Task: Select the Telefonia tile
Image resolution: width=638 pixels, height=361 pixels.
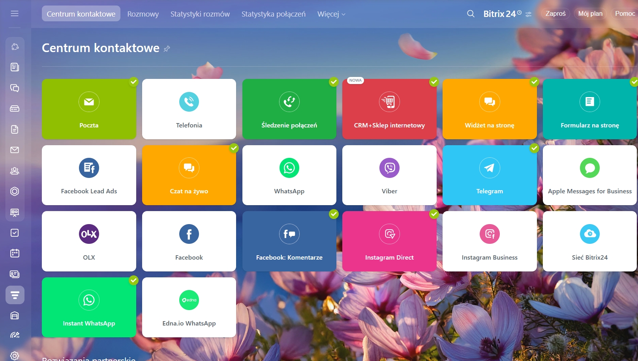Action: click(189, 109)
